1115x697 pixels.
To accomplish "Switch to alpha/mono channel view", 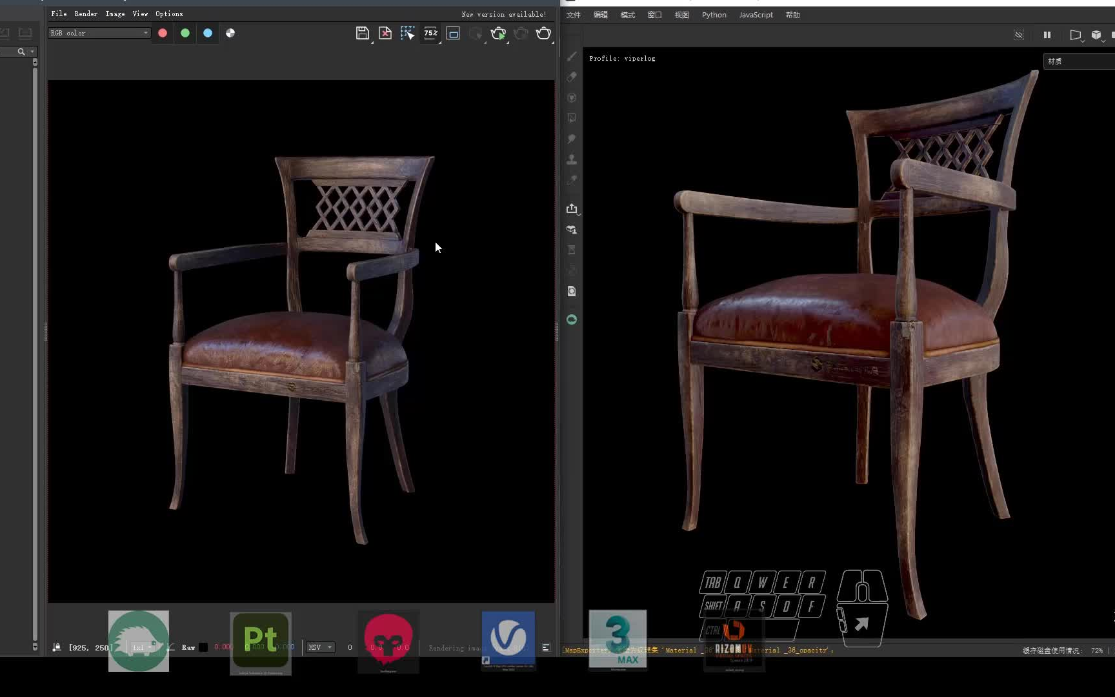I will tap(230, 33).
